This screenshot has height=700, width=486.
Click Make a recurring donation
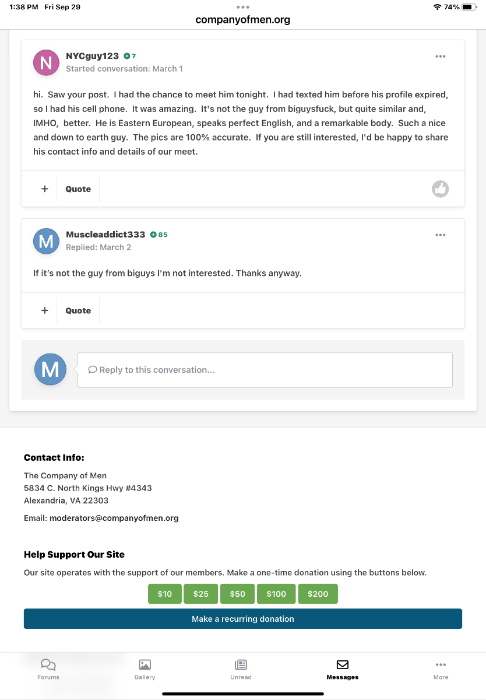[243, 619]
